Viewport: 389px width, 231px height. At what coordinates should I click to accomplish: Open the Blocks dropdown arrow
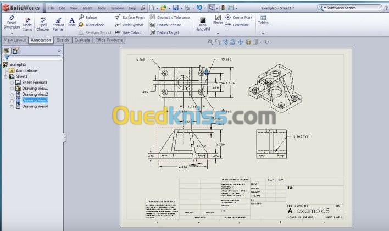(x=218, y=34)
